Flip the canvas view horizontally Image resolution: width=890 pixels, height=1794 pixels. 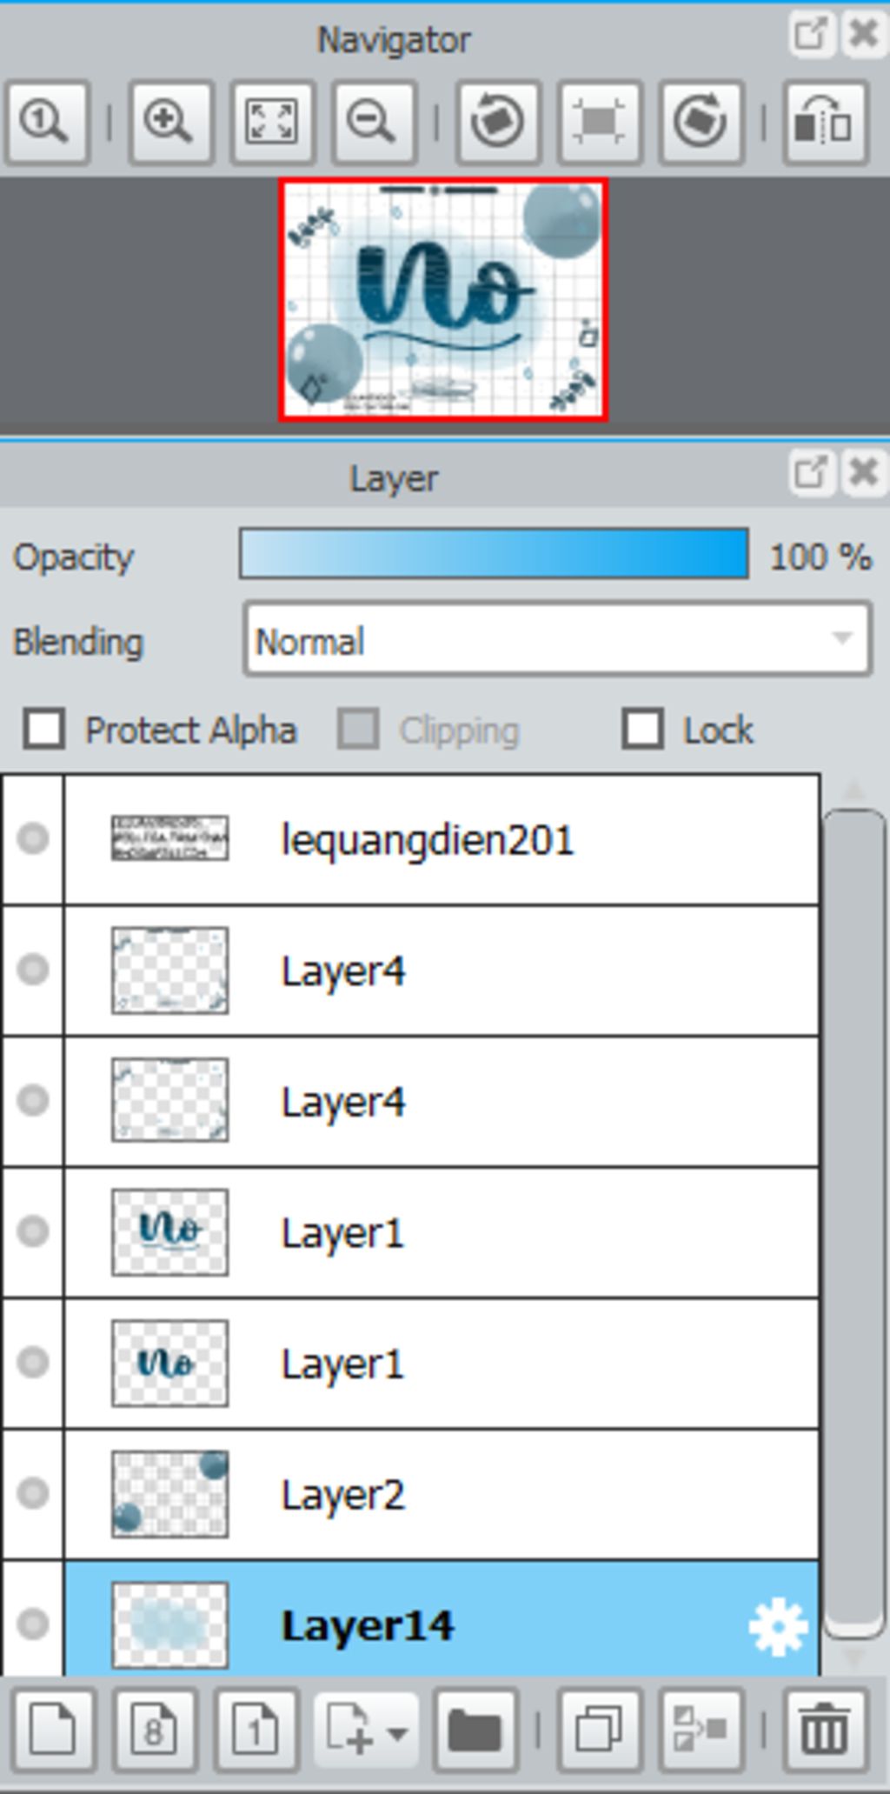point(825,122)
